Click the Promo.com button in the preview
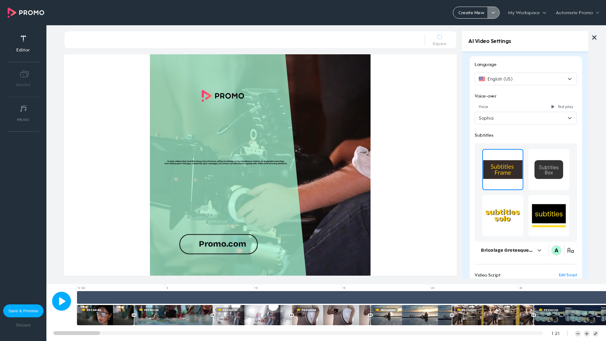 click(x=218, y=244)
